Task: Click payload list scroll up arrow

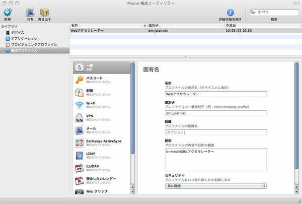Action: [132, 187]
